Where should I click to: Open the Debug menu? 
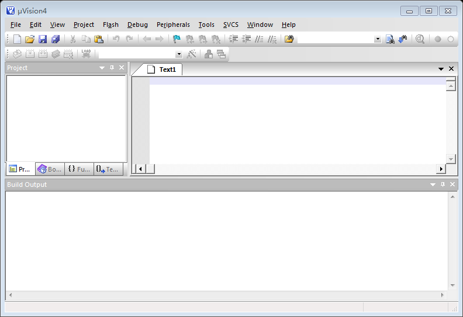tap(137, 25)
